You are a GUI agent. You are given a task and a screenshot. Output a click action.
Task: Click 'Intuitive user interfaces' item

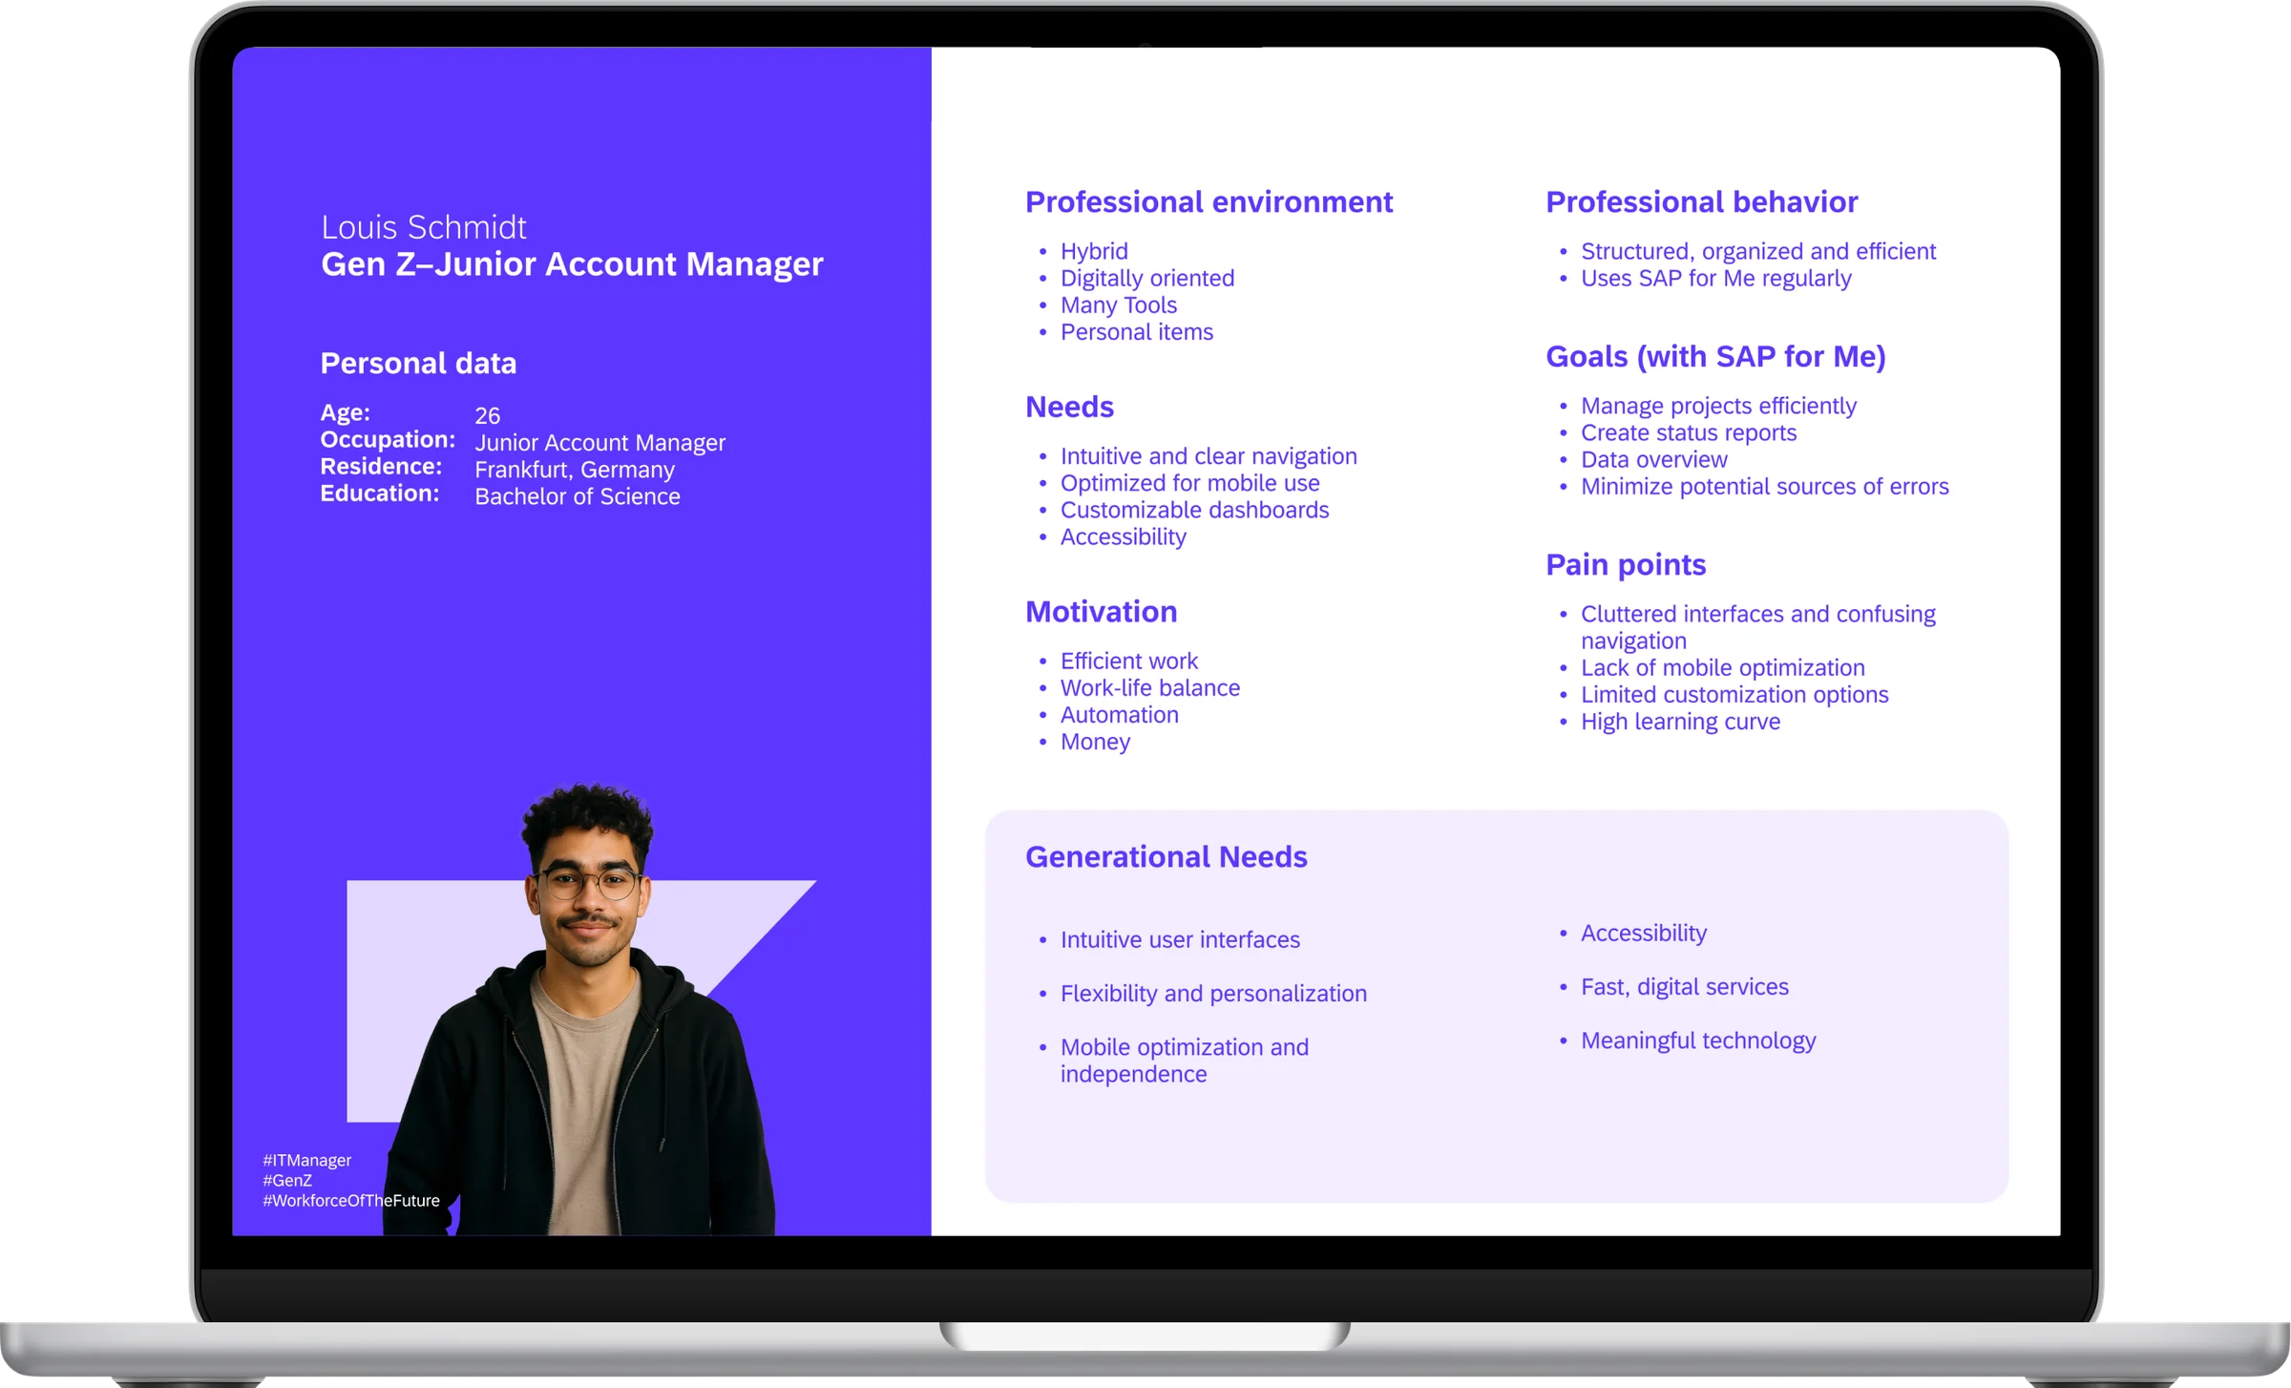(x=1180, y=939)
